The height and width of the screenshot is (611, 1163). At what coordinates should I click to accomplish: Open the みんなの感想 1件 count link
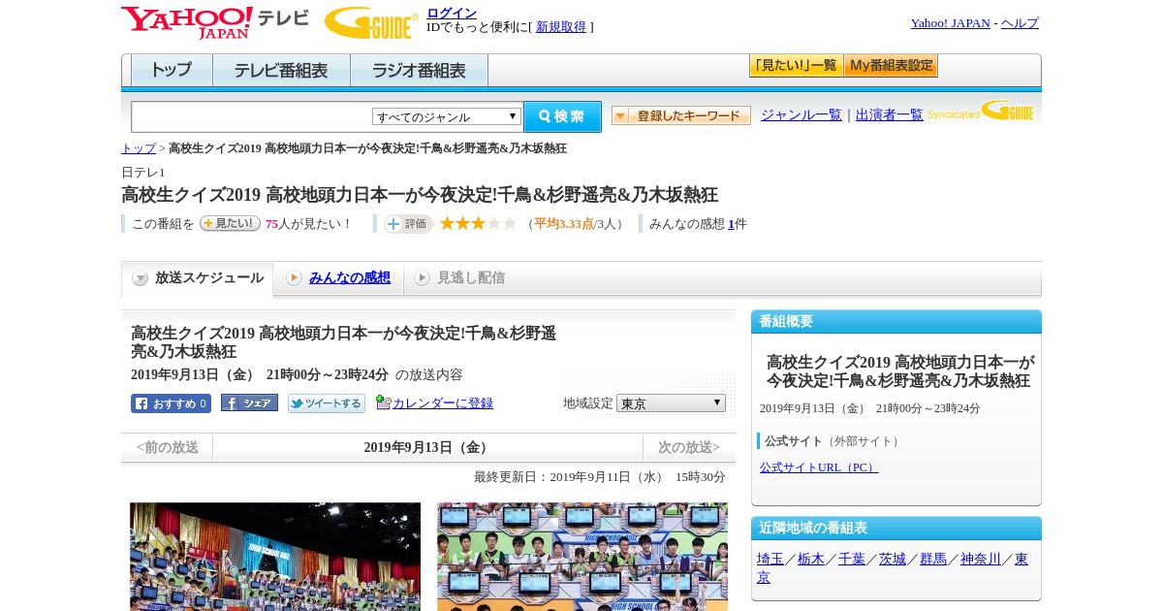731,224
